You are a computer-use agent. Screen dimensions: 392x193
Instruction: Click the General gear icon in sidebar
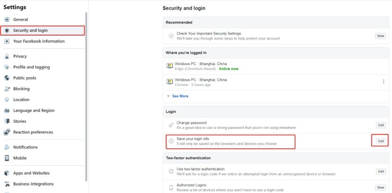point(7,19)
